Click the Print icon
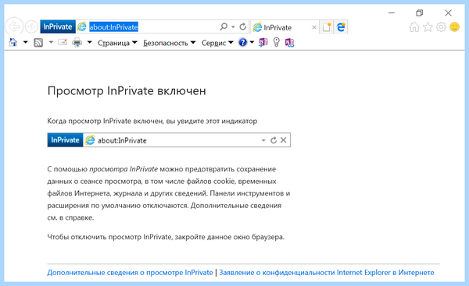 pos(77,43)
